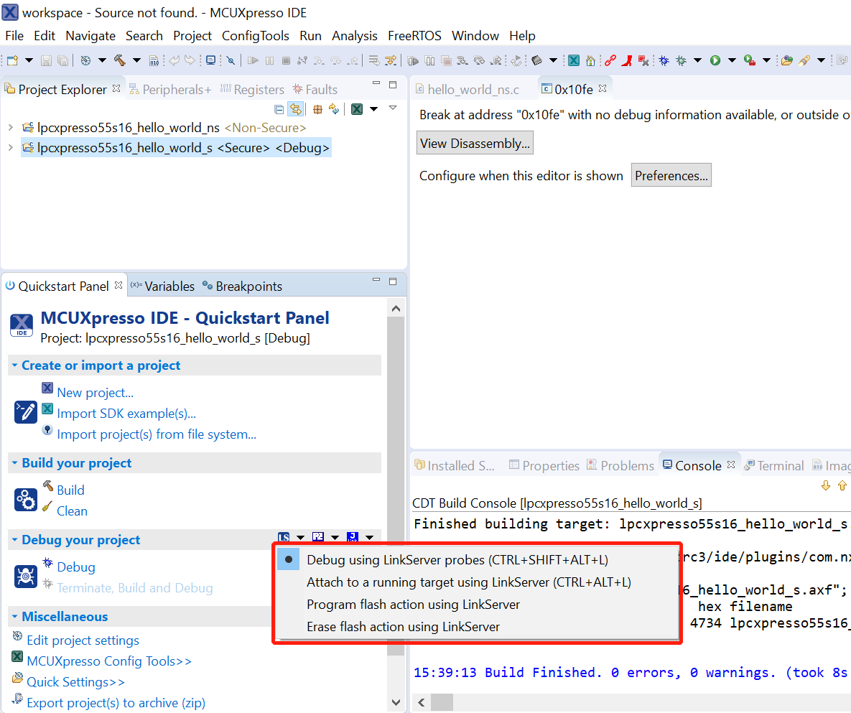Click the home icon in main toolbar

[x=590, y=61]
